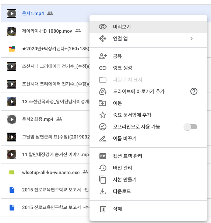Select 공유 in the context menu
Image resolution: width=211 pixels, height=223 pixels.
148,56
